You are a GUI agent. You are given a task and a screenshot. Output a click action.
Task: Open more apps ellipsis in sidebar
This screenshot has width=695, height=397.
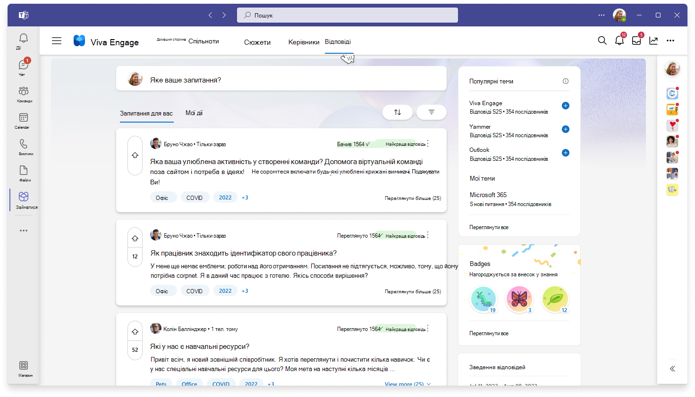[24, 231]
